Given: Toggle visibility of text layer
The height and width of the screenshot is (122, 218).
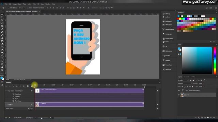Looking at the screenshot, I should point(179,90).
